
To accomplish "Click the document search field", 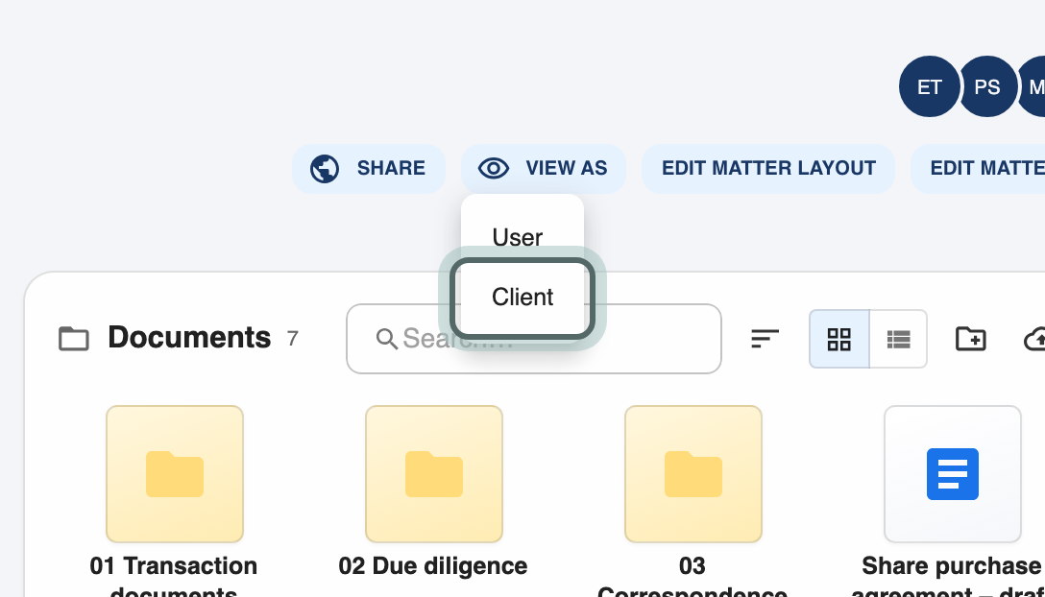I will [x=534, y=339].
